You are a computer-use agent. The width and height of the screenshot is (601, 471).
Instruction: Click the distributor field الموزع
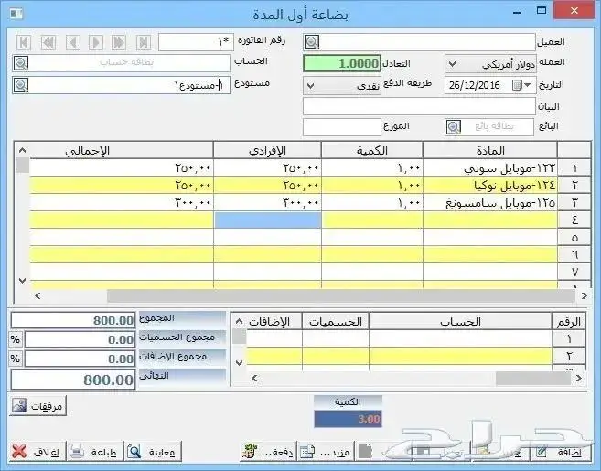(342, 127)
